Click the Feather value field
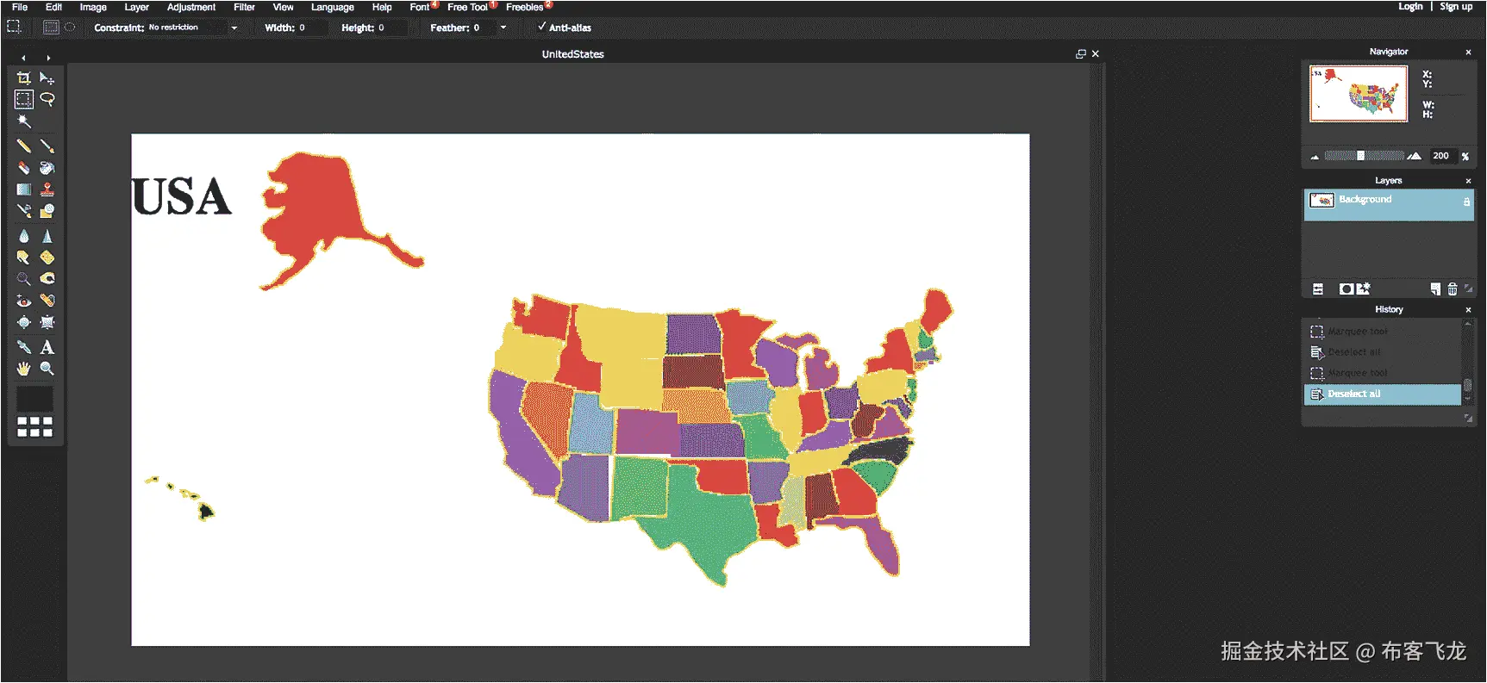The image size is (1487, 683). 484,28
